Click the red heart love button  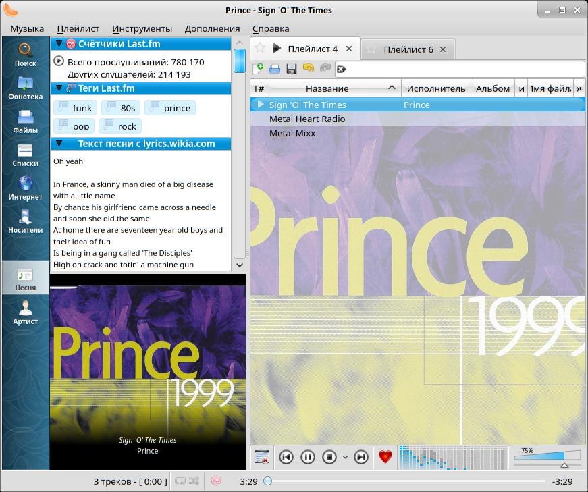click(x=385, y=457)
